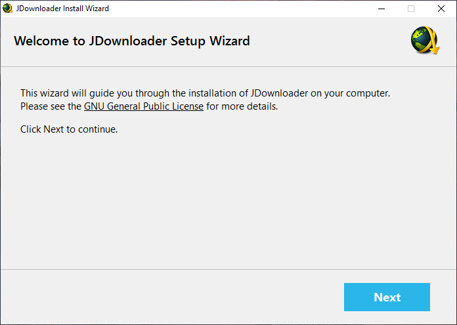Click the greyed-out maximize window button

tap(411, 9)
